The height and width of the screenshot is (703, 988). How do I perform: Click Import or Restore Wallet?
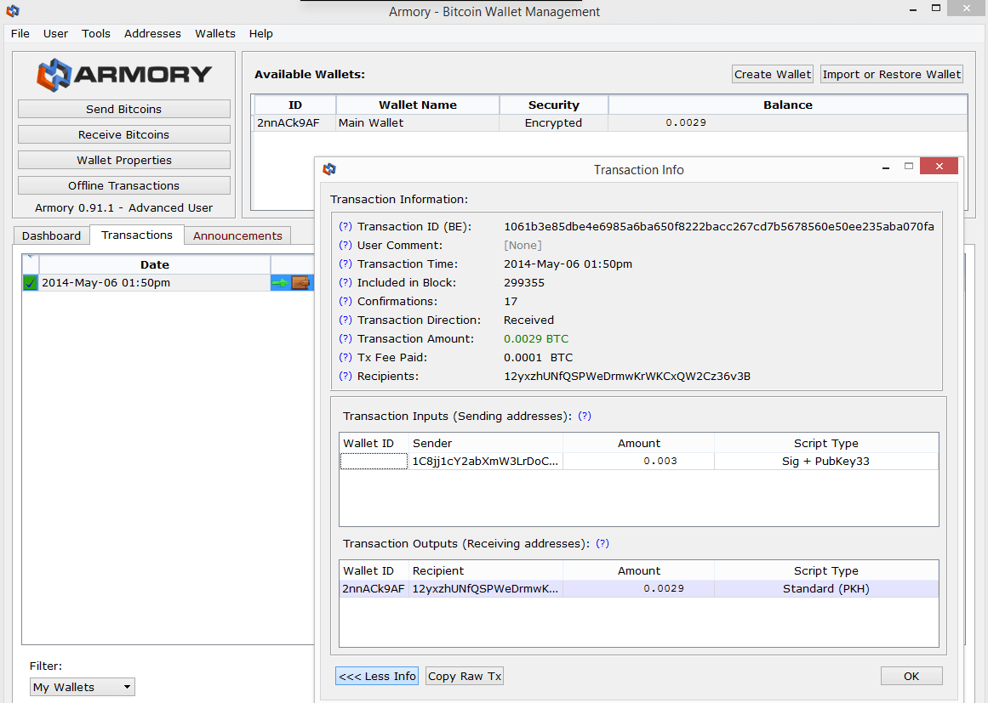892,74
